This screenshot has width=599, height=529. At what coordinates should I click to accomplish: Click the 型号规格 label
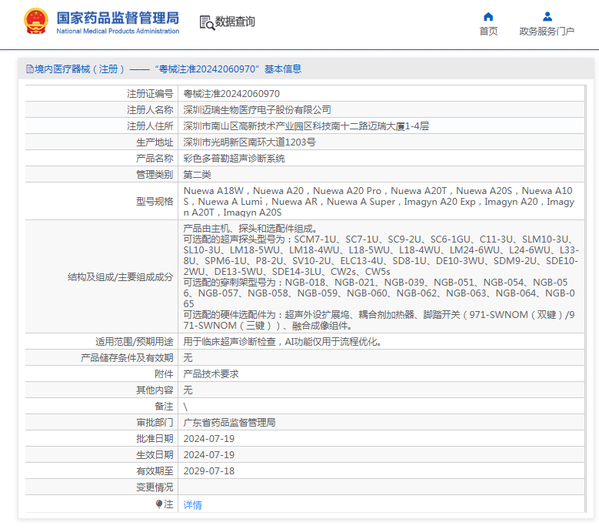[x=155, y=201]
